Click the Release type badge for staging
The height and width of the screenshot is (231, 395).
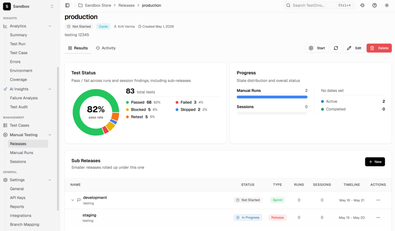point(277,218)
